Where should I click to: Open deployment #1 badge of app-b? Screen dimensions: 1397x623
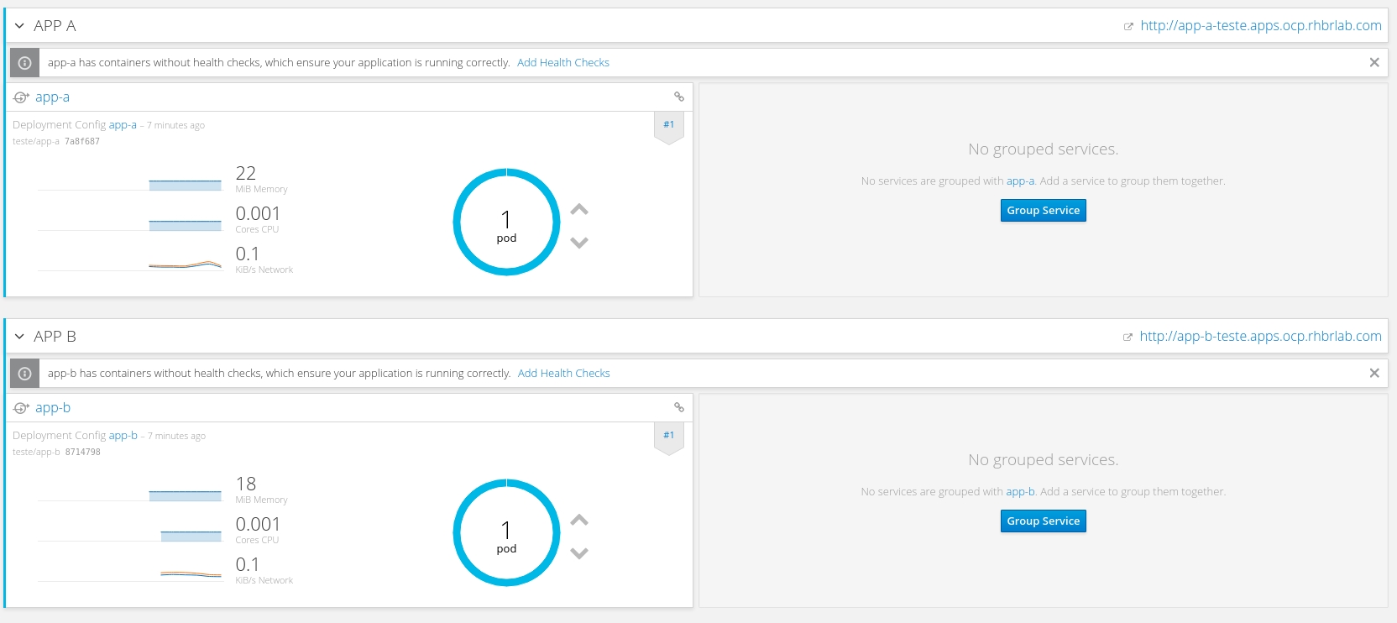tap(669, 436)
